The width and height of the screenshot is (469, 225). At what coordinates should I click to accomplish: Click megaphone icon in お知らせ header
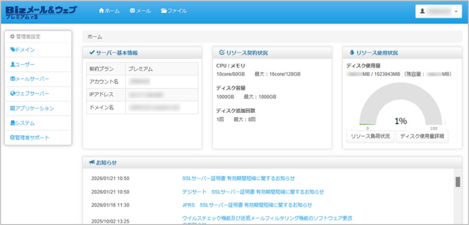point(92,162)
